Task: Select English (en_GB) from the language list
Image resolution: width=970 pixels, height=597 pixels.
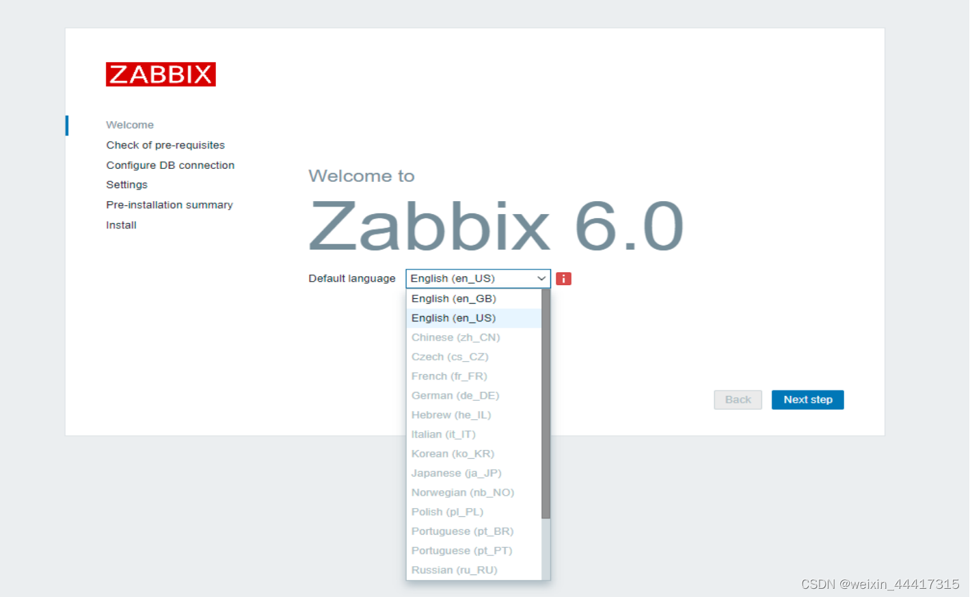Action: click(453, 298)
